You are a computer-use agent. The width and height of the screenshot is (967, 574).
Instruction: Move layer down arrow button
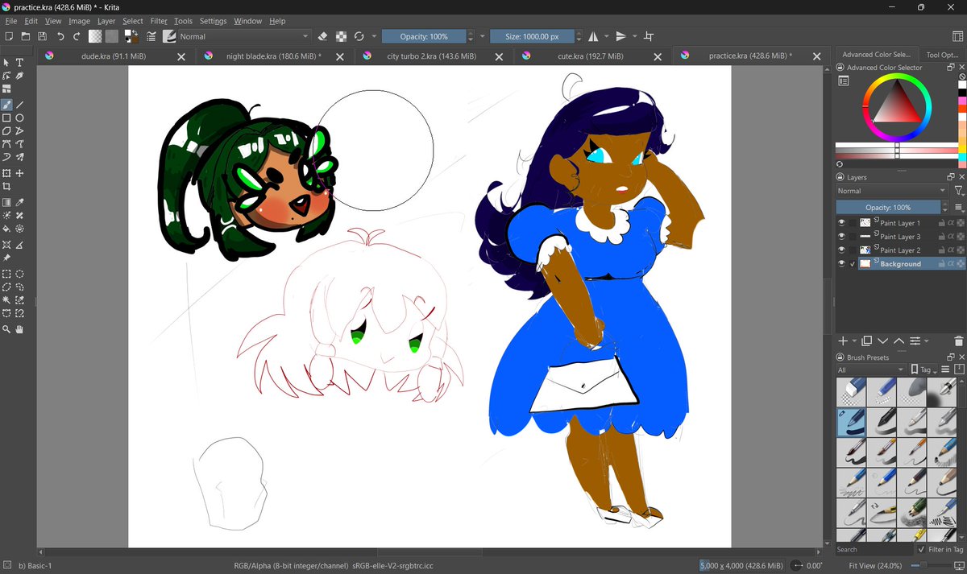pos(882,341)
